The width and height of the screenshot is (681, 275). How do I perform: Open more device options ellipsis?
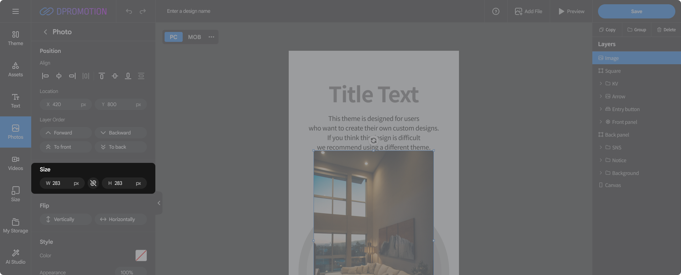[x=211, y=37]
